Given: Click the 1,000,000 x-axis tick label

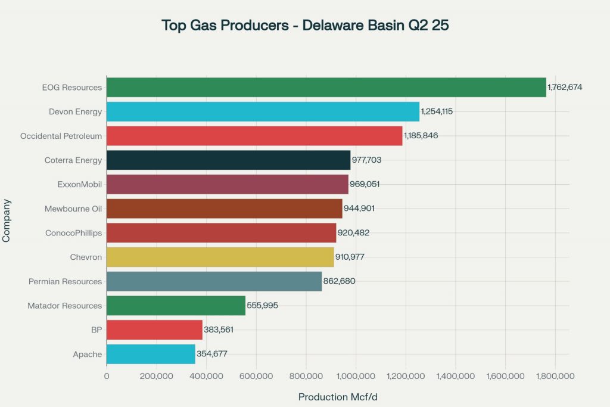Looking at the screenshot, I should 356,377.
